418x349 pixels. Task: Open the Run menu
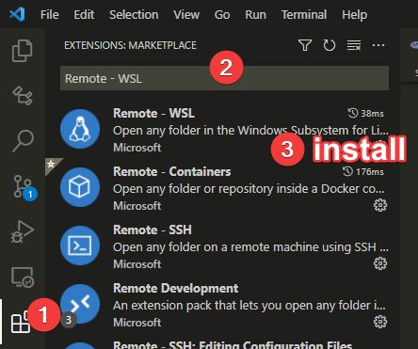click(x=255, y=15)
